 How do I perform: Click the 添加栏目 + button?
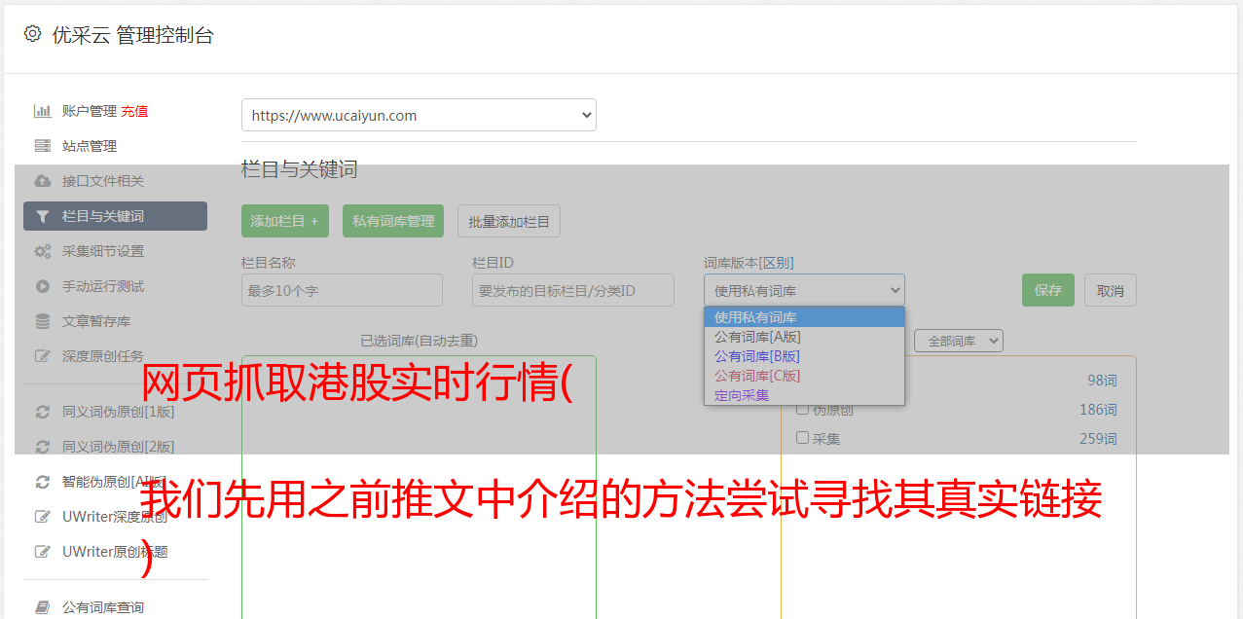point(285,221)
